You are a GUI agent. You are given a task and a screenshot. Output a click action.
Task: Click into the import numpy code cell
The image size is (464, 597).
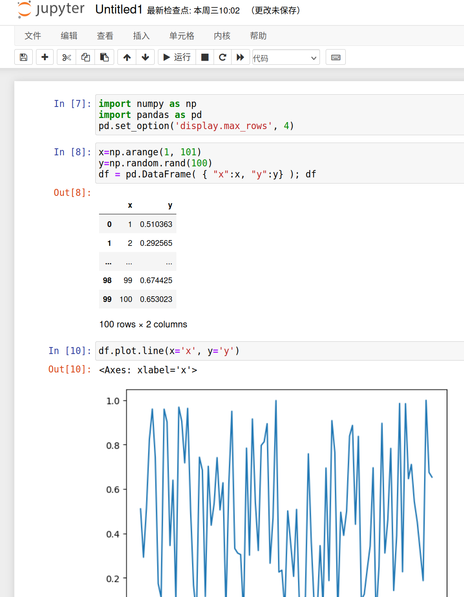tap(279, 115)
